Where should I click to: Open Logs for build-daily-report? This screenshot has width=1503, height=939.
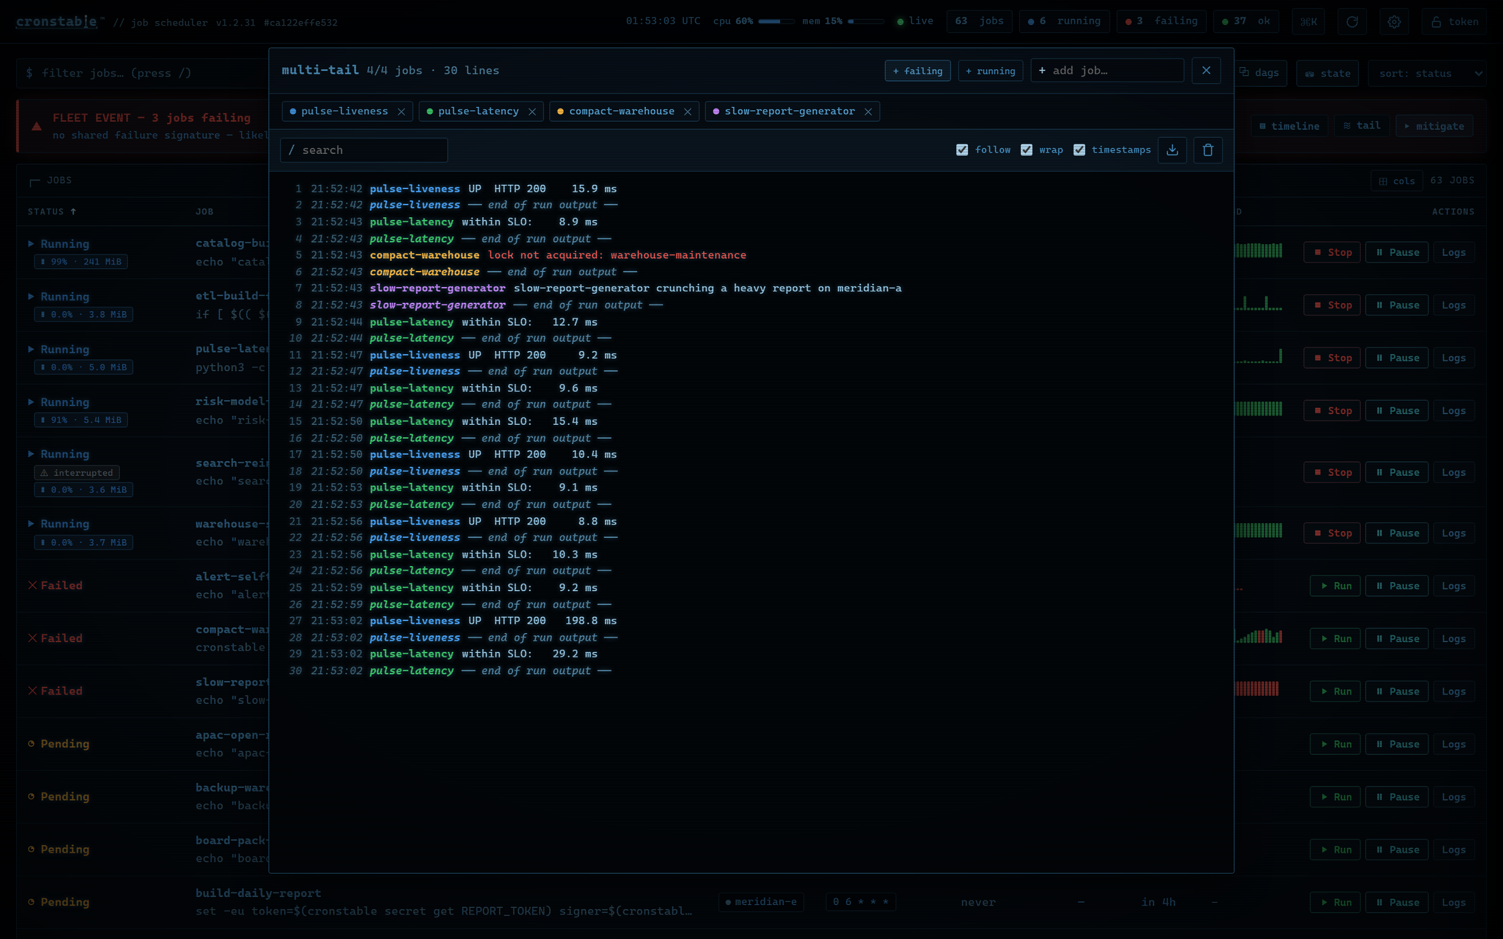click(1453, 902)
